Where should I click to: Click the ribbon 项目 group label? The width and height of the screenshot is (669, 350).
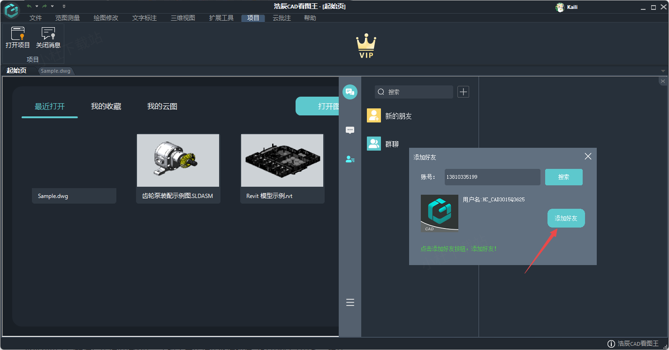click(33, 60)
